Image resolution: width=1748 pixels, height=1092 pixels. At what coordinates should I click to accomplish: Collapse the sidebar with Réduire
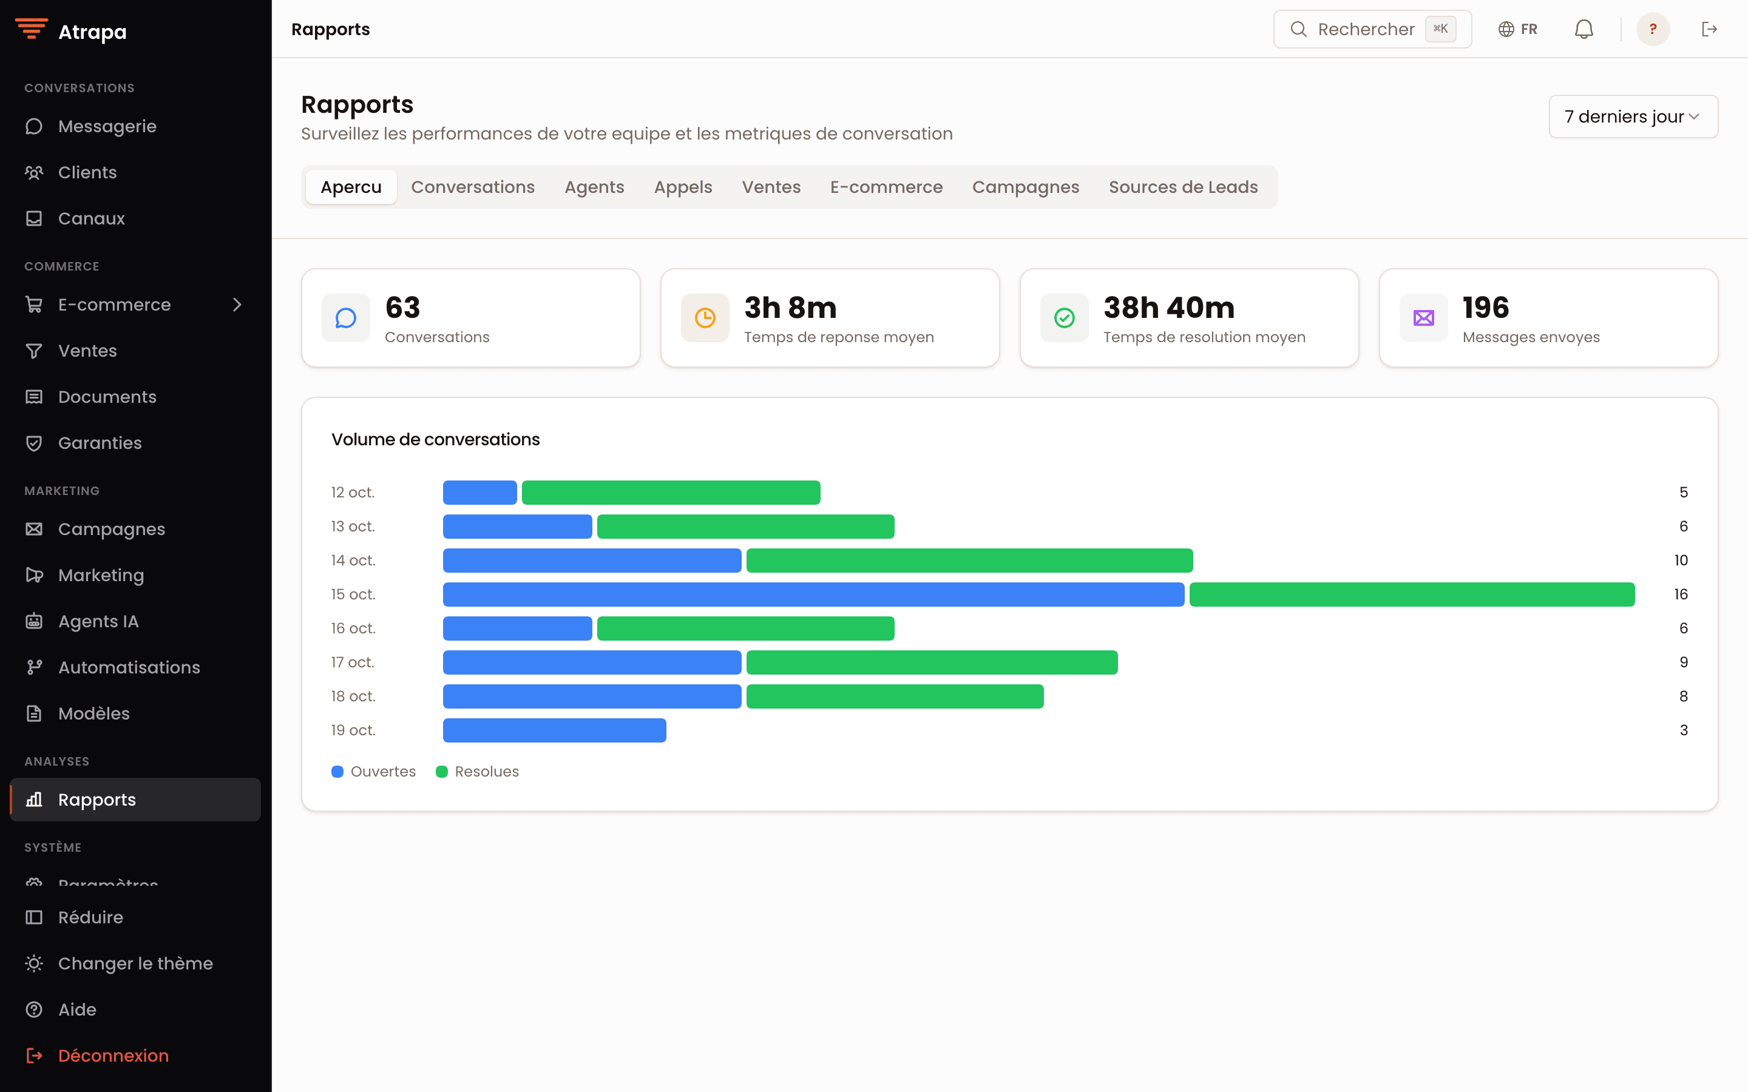point(135,917)
